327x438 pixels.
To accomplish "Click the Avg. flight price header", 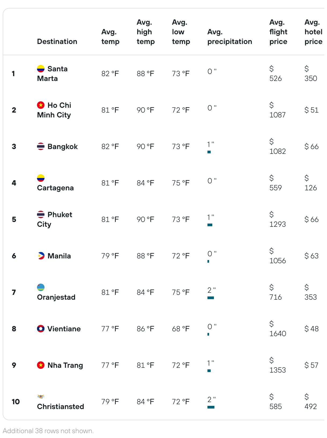I will (x=278, y=32).
